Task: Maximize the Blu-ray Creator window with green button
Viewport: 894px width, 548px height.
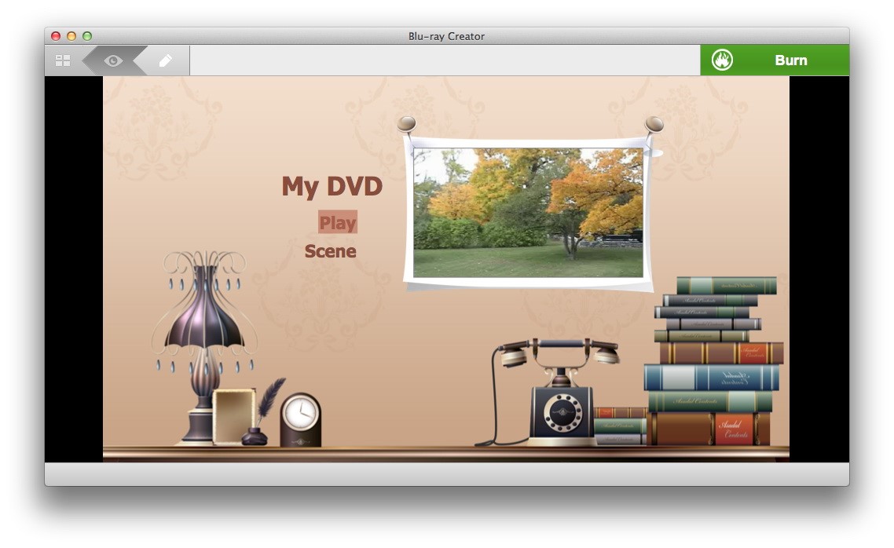Action: 87,36
